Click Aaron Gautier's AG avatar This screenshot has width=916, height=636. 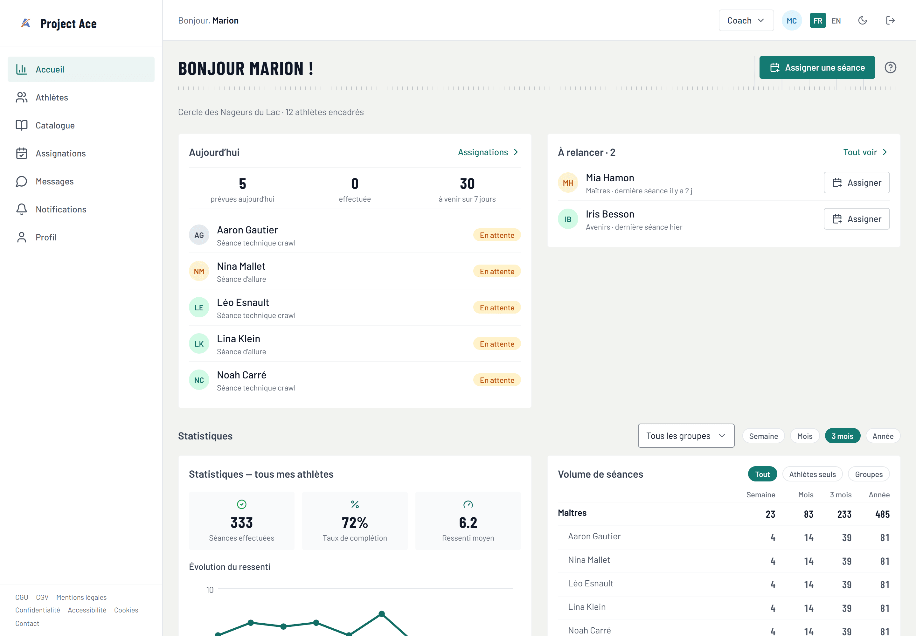click(x=199, y=235)
